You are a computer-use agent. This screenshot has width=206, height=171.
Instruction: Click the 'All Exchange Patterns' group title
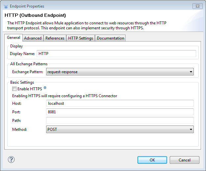pyautogui.click(x=29, y=64)
